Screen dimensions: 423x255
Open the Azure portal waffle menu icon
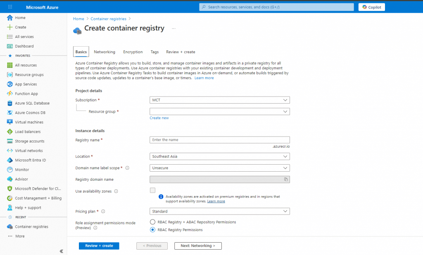pyautogui.click(x=10, y=7)
